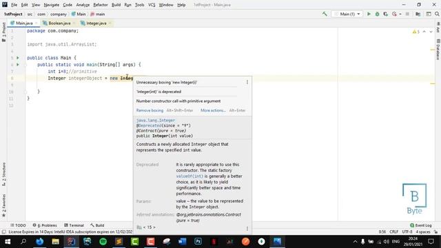Open the CRLF line separator selector

(x=393, y=232)
